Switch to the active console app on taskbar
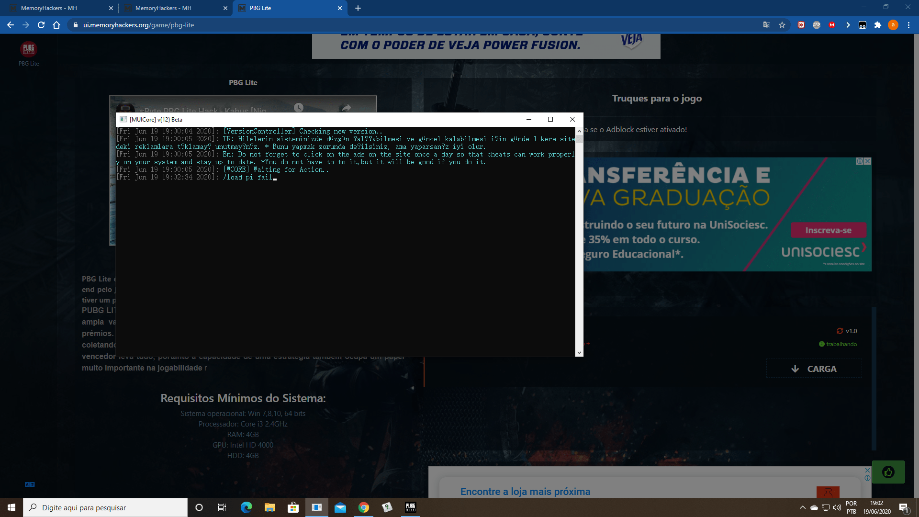The image size is (919, 517). [x=317, y=507]
